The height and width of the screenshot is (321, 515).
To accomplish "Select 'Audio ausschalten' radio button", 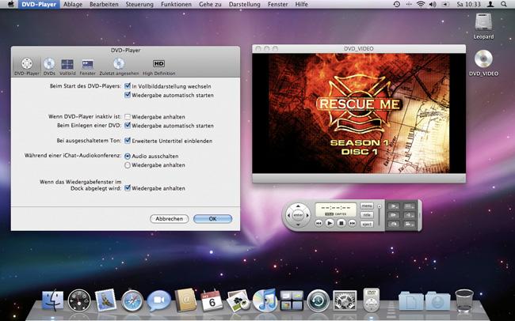I will tap(128, 157).
